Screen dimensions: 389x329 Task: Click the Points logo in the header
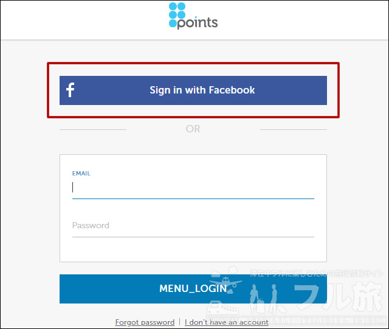[x=193, y=16]
